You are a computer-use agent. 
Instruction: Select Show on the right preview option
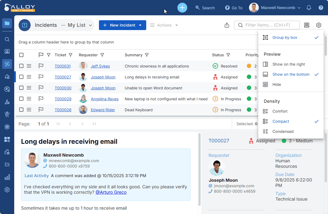coord(289,64)
